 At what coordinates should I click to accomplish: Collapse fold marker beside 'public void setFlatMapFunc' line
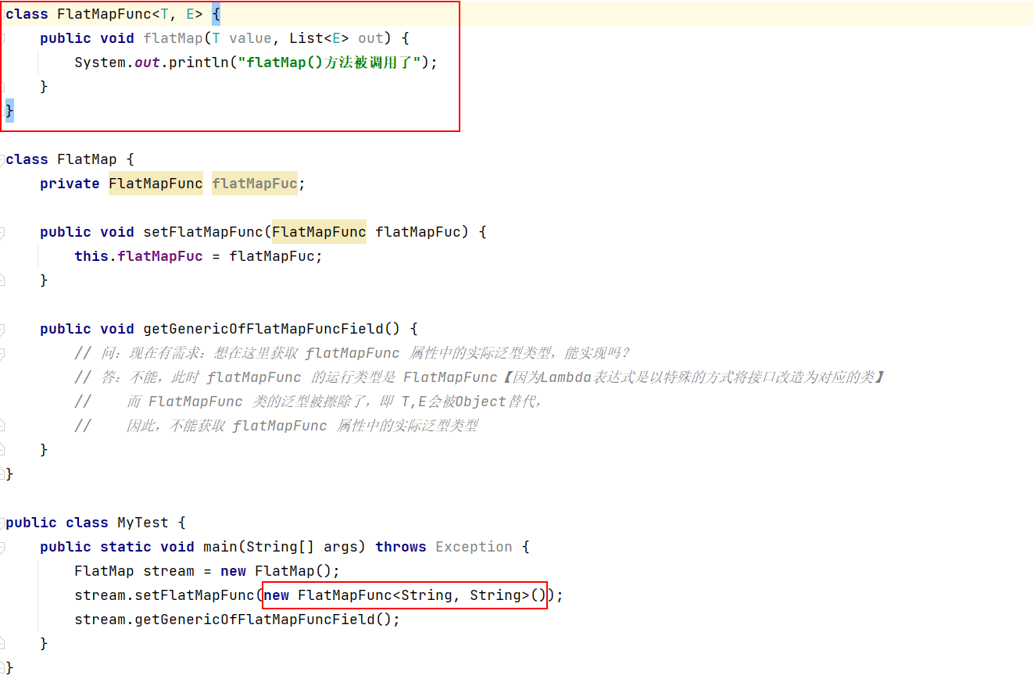pos(3,232)
